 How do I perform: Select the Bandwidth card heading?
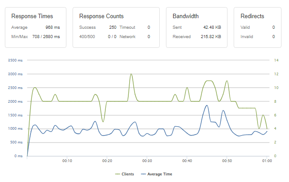[x=185, y=16]
